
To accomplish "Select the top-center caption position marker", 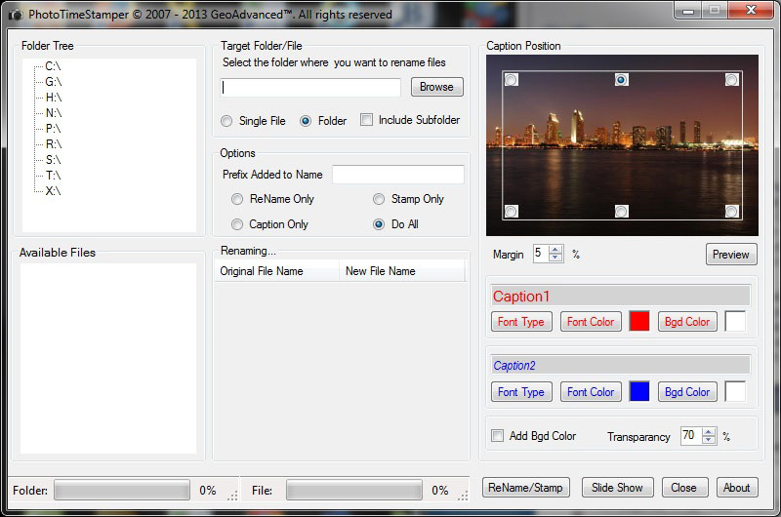I will tap(621, 79).
